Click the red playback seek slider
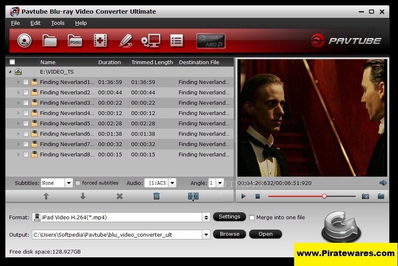The width and height of the screenshot is (398, 266). point(311,196)
